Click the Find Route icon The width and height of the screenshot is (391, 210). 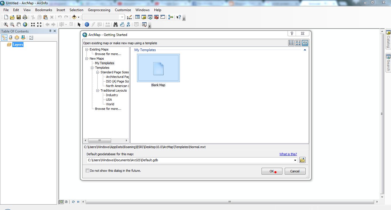[x=122, y=25]
